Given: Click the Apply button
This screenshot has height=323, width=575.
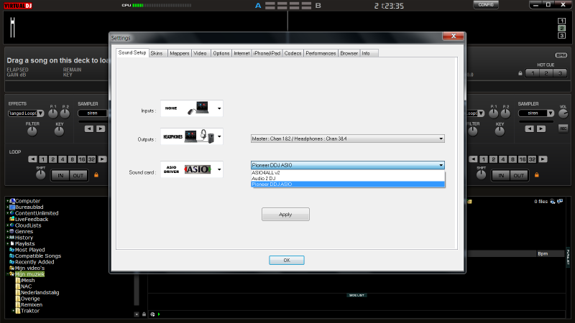Looking at the screenshot, I should [x=285, y=214].
